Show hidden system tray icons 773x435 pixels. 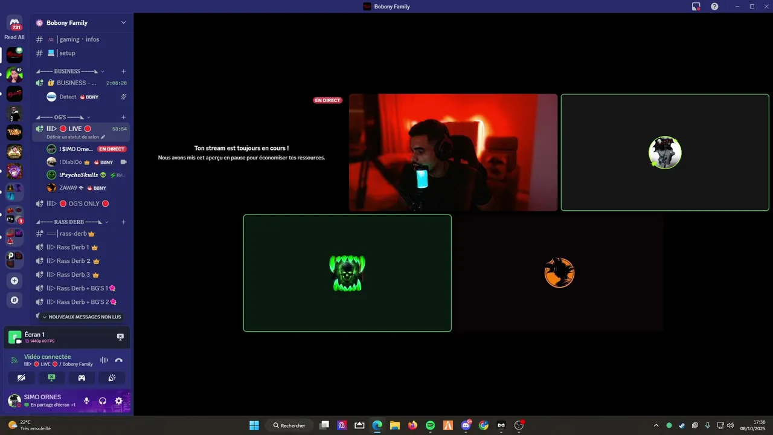[x=656, y=425]
